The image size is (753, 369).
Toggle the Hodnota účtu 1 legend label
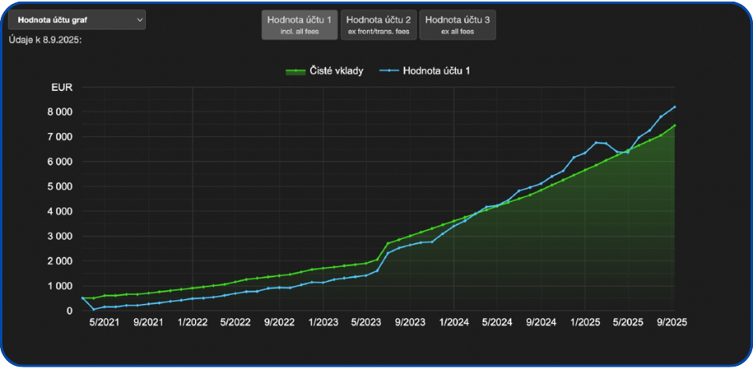(x=437, y=71)
